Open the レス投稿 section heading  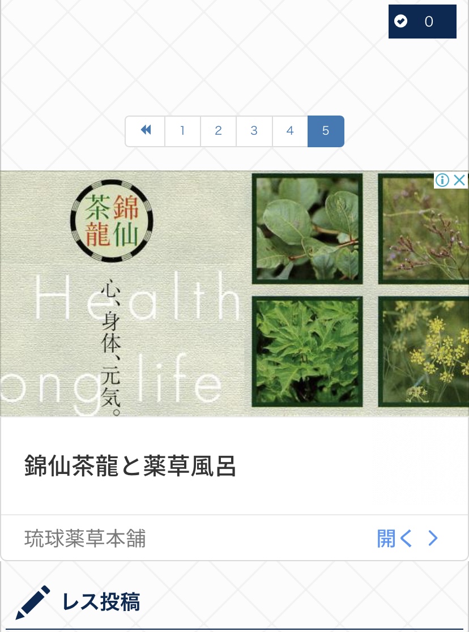coord(101,602)
